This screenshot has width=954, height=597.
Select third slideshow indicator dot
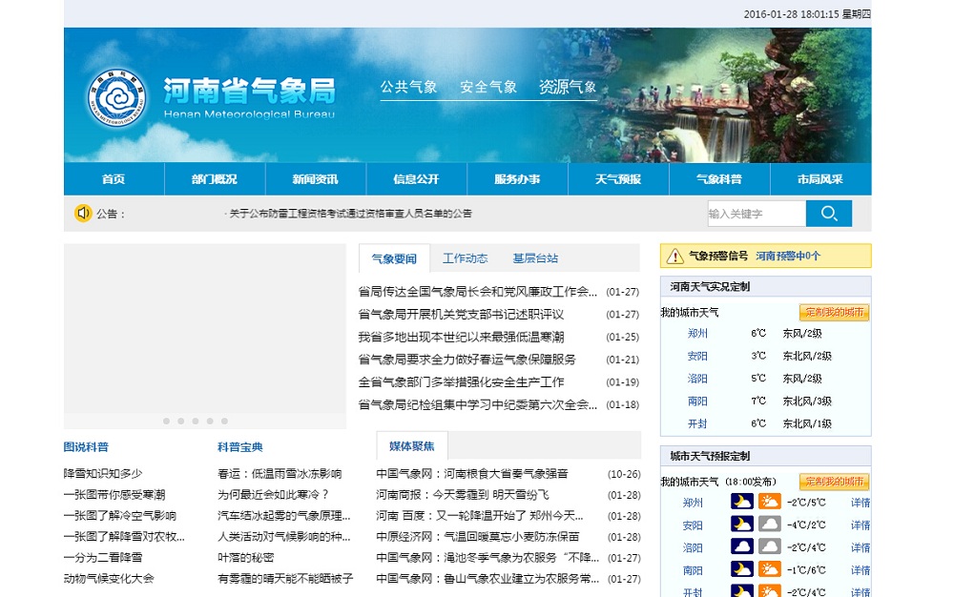point(196,421)
